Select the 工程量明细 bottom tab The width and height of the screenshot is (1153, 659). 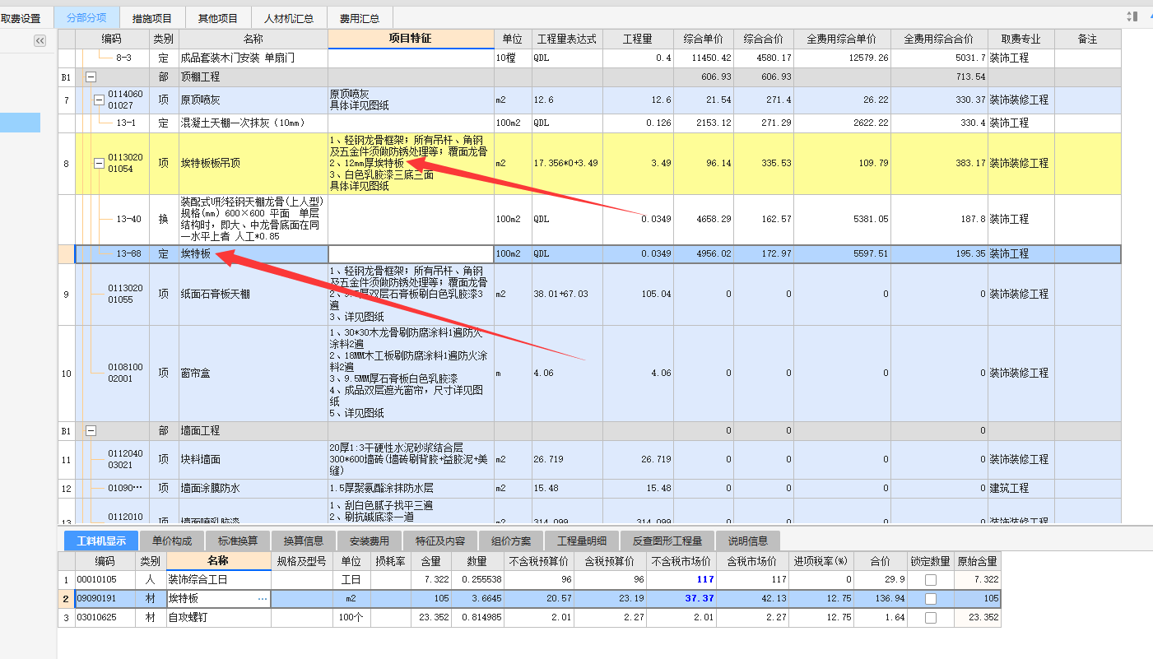(582, 541)
